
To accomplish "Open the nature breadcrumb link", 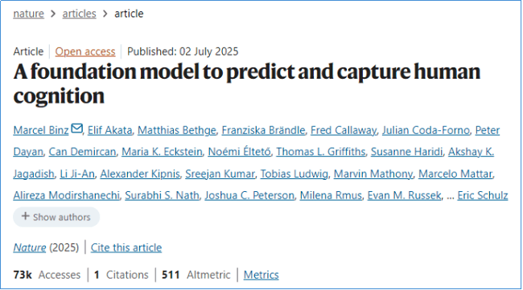I will coord(29,14).
